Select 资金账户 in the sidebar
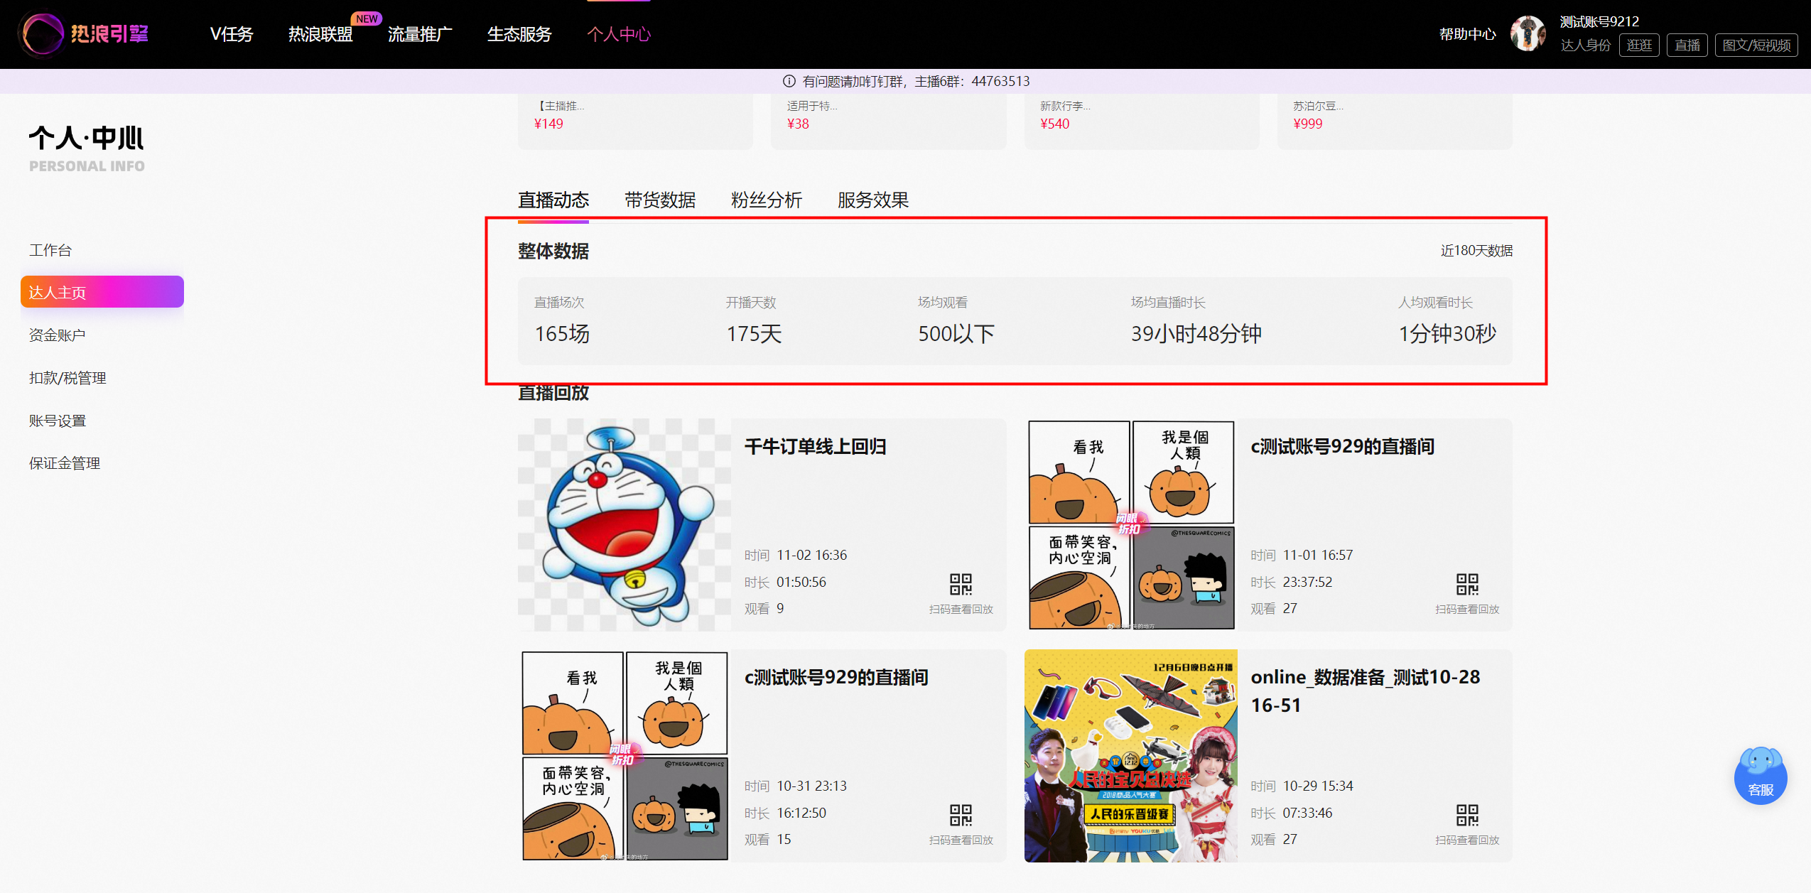Screen dimensions: 1811x893 coord(58,335)
